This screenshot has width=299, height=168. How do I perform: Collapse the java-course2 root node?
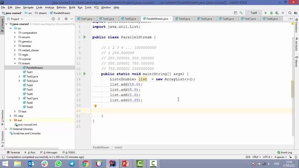7,24
